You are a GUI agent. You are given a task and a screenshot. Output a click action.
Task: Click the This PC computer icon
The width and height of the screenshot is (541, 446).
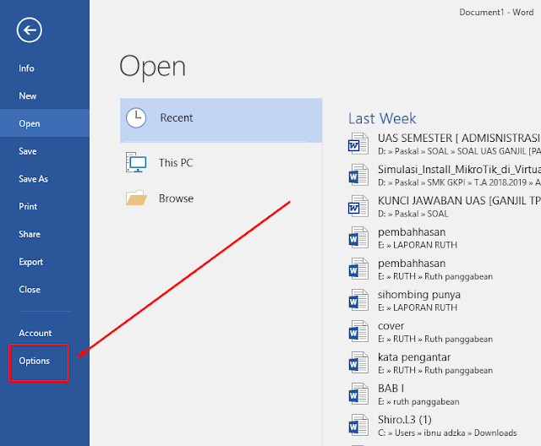[x=136, y=162]
